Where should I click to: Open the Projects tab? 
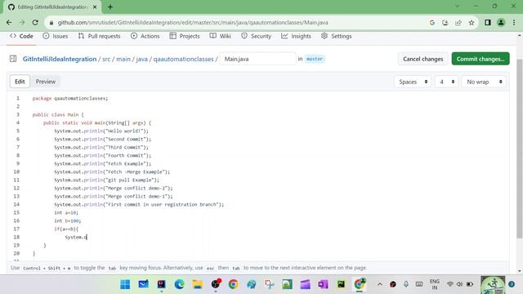[x=185, y=36]
